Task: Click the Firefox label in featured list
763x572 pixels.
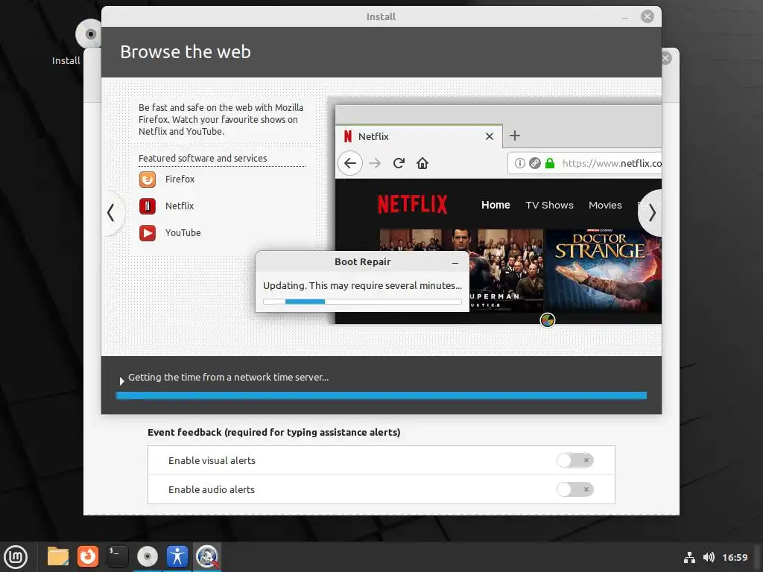Action: point(180,179)
